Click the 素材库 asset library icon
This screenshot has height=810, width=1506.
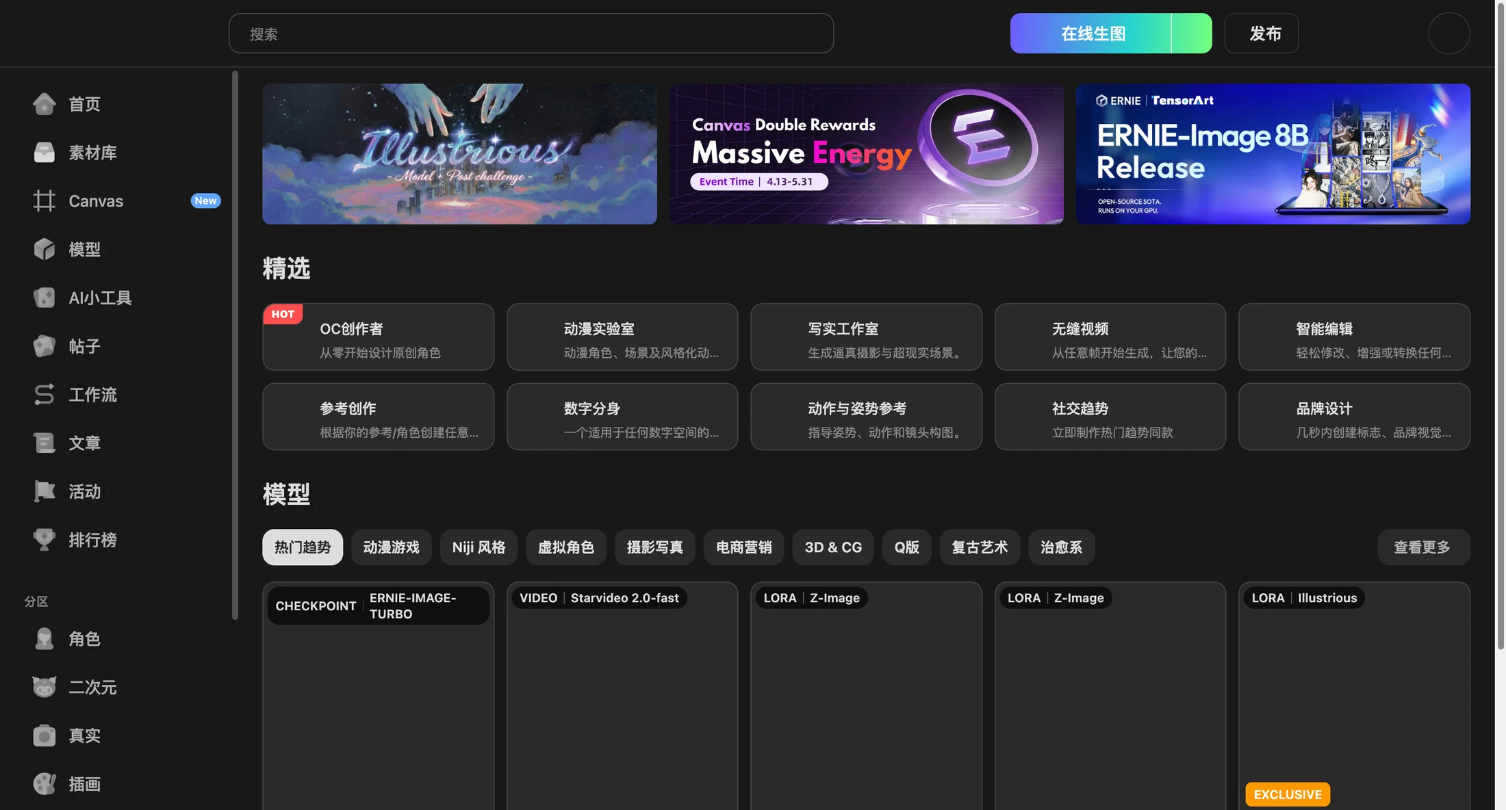point(44,153)
